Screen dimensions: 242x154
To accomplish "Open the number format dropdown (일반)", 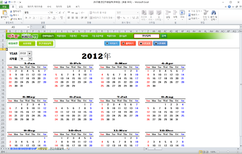I will coord(138,13).
